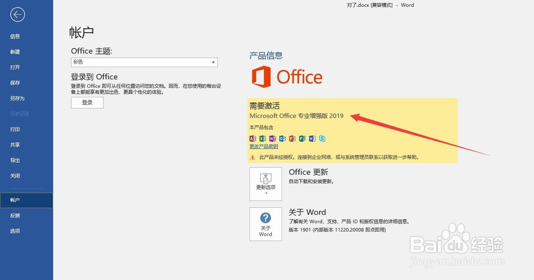Screen dimensions: 534x280
Task: Click the 帐户 page title
Action: pos(81,33)
